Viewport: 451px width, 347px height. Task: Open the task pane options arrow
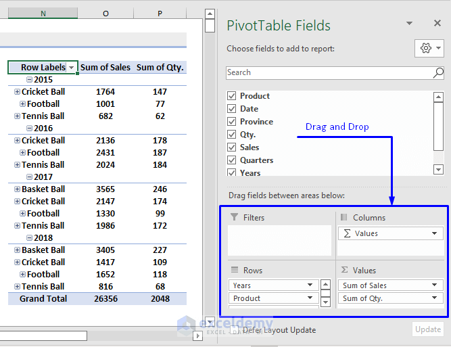click(409, 23)
